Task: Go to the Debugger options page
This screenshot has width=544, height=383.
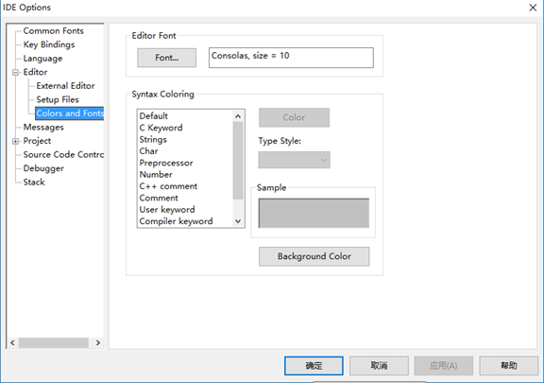Action: [x=43, y=168]
